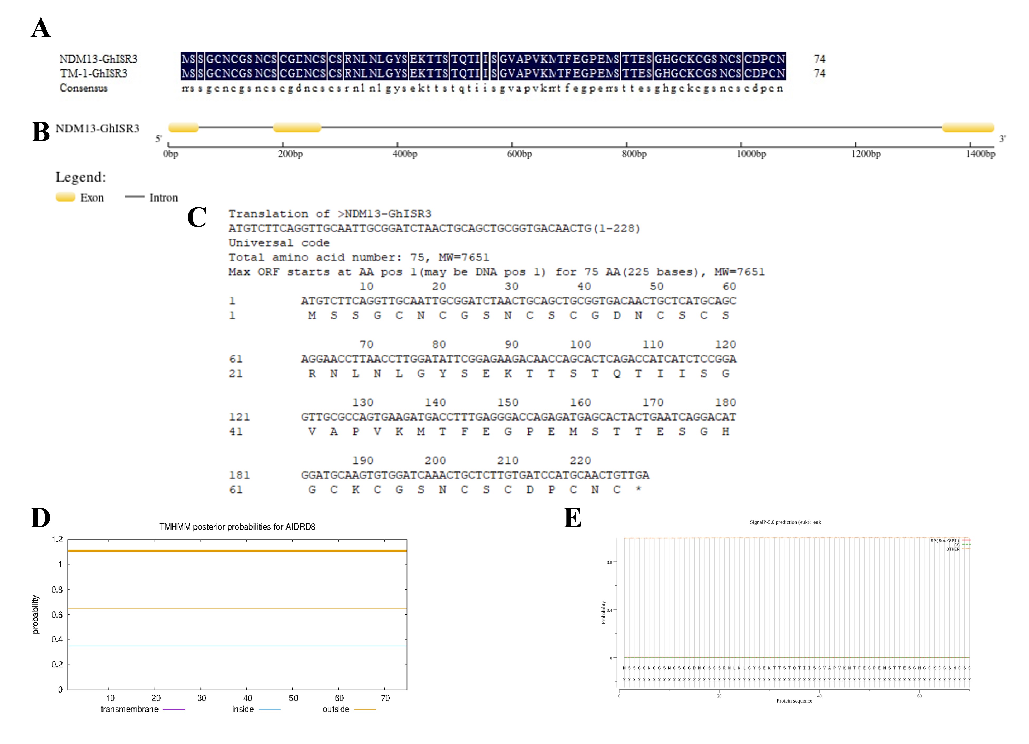Screen dimensions: 1029x744
Task: Click the first exon block at 0bp
Action: click(183, 127)
